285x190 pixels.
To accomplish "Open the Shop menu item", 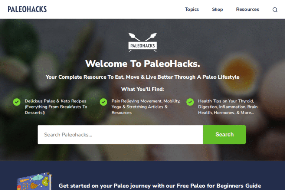I will pyautogui.click(x=217, y=9).
